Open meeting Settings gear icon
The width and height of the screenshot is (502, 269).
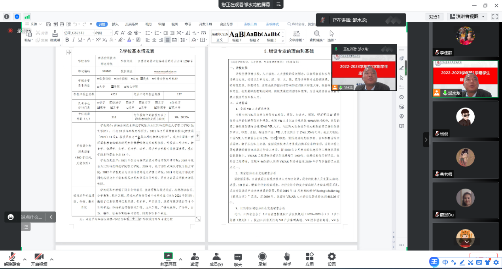tap(332, 257)
